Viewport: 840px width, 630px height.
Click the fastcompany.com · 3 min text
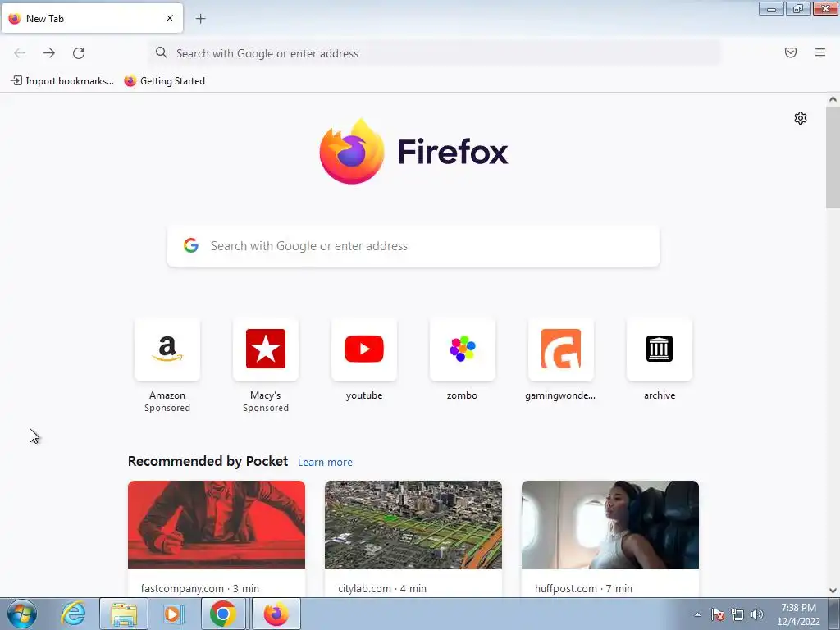(200, 588)
